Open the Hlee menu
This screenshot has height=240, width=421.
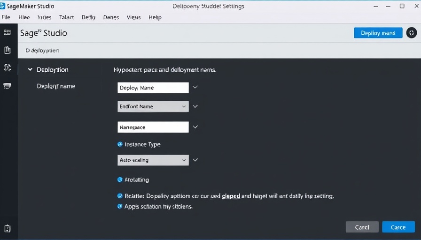click(x=24, y=17)
